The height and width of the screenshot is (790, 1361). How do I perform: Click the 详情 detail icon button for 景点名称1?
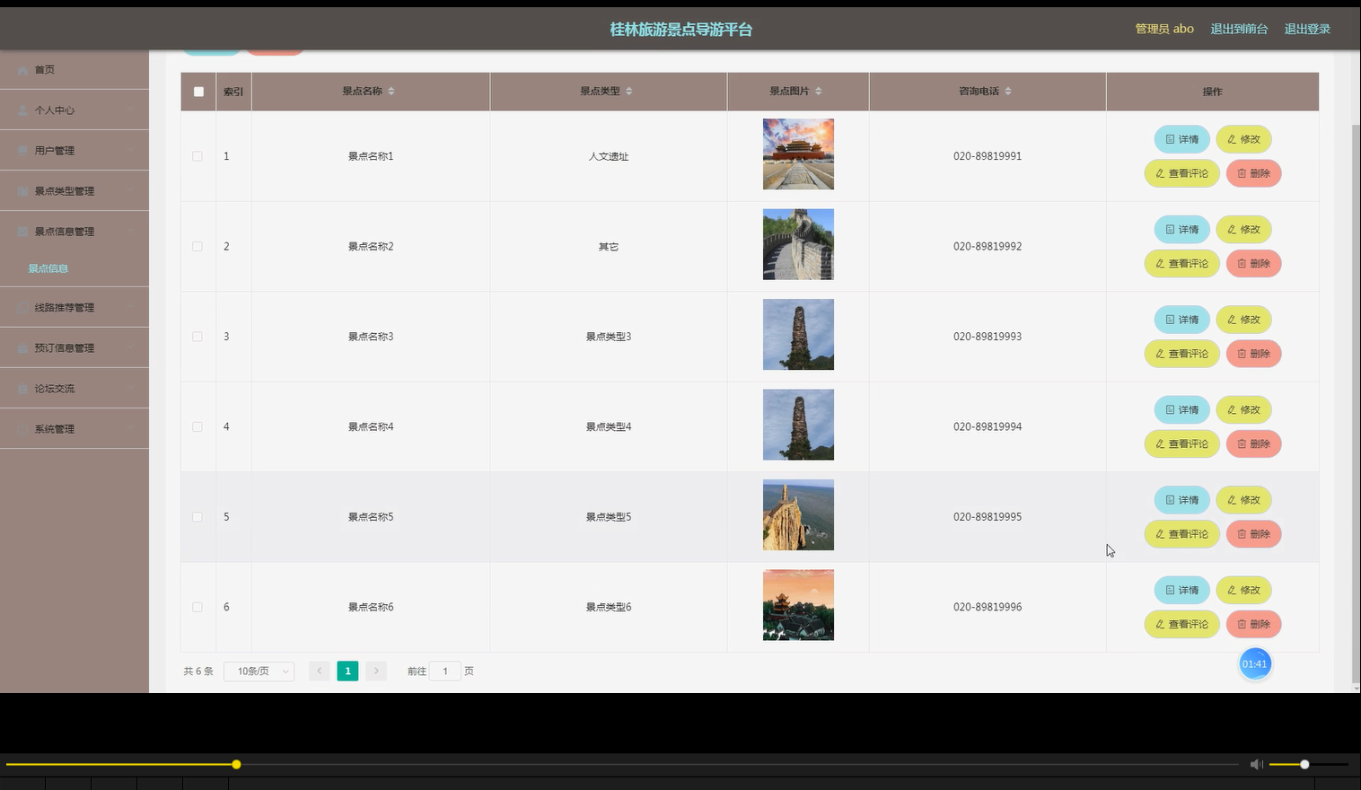coord(1169,139)
